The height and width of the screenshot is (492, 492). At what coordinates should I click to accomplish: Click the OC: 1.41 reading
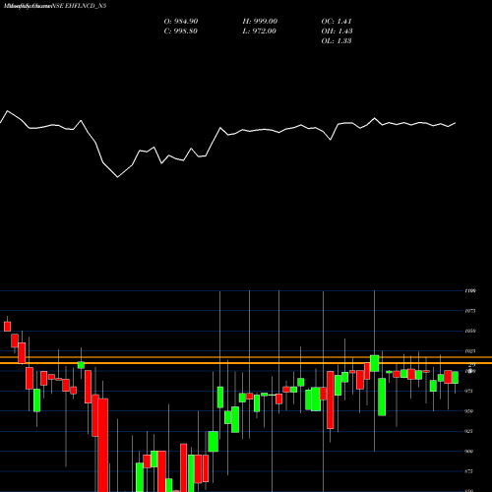[337, 21]
